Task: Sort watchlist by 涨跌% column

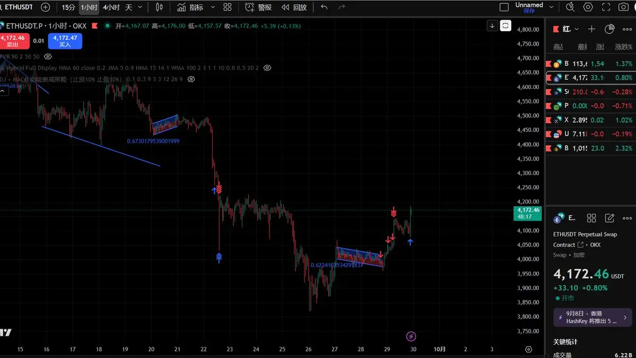Action: (x=623, y=47)
